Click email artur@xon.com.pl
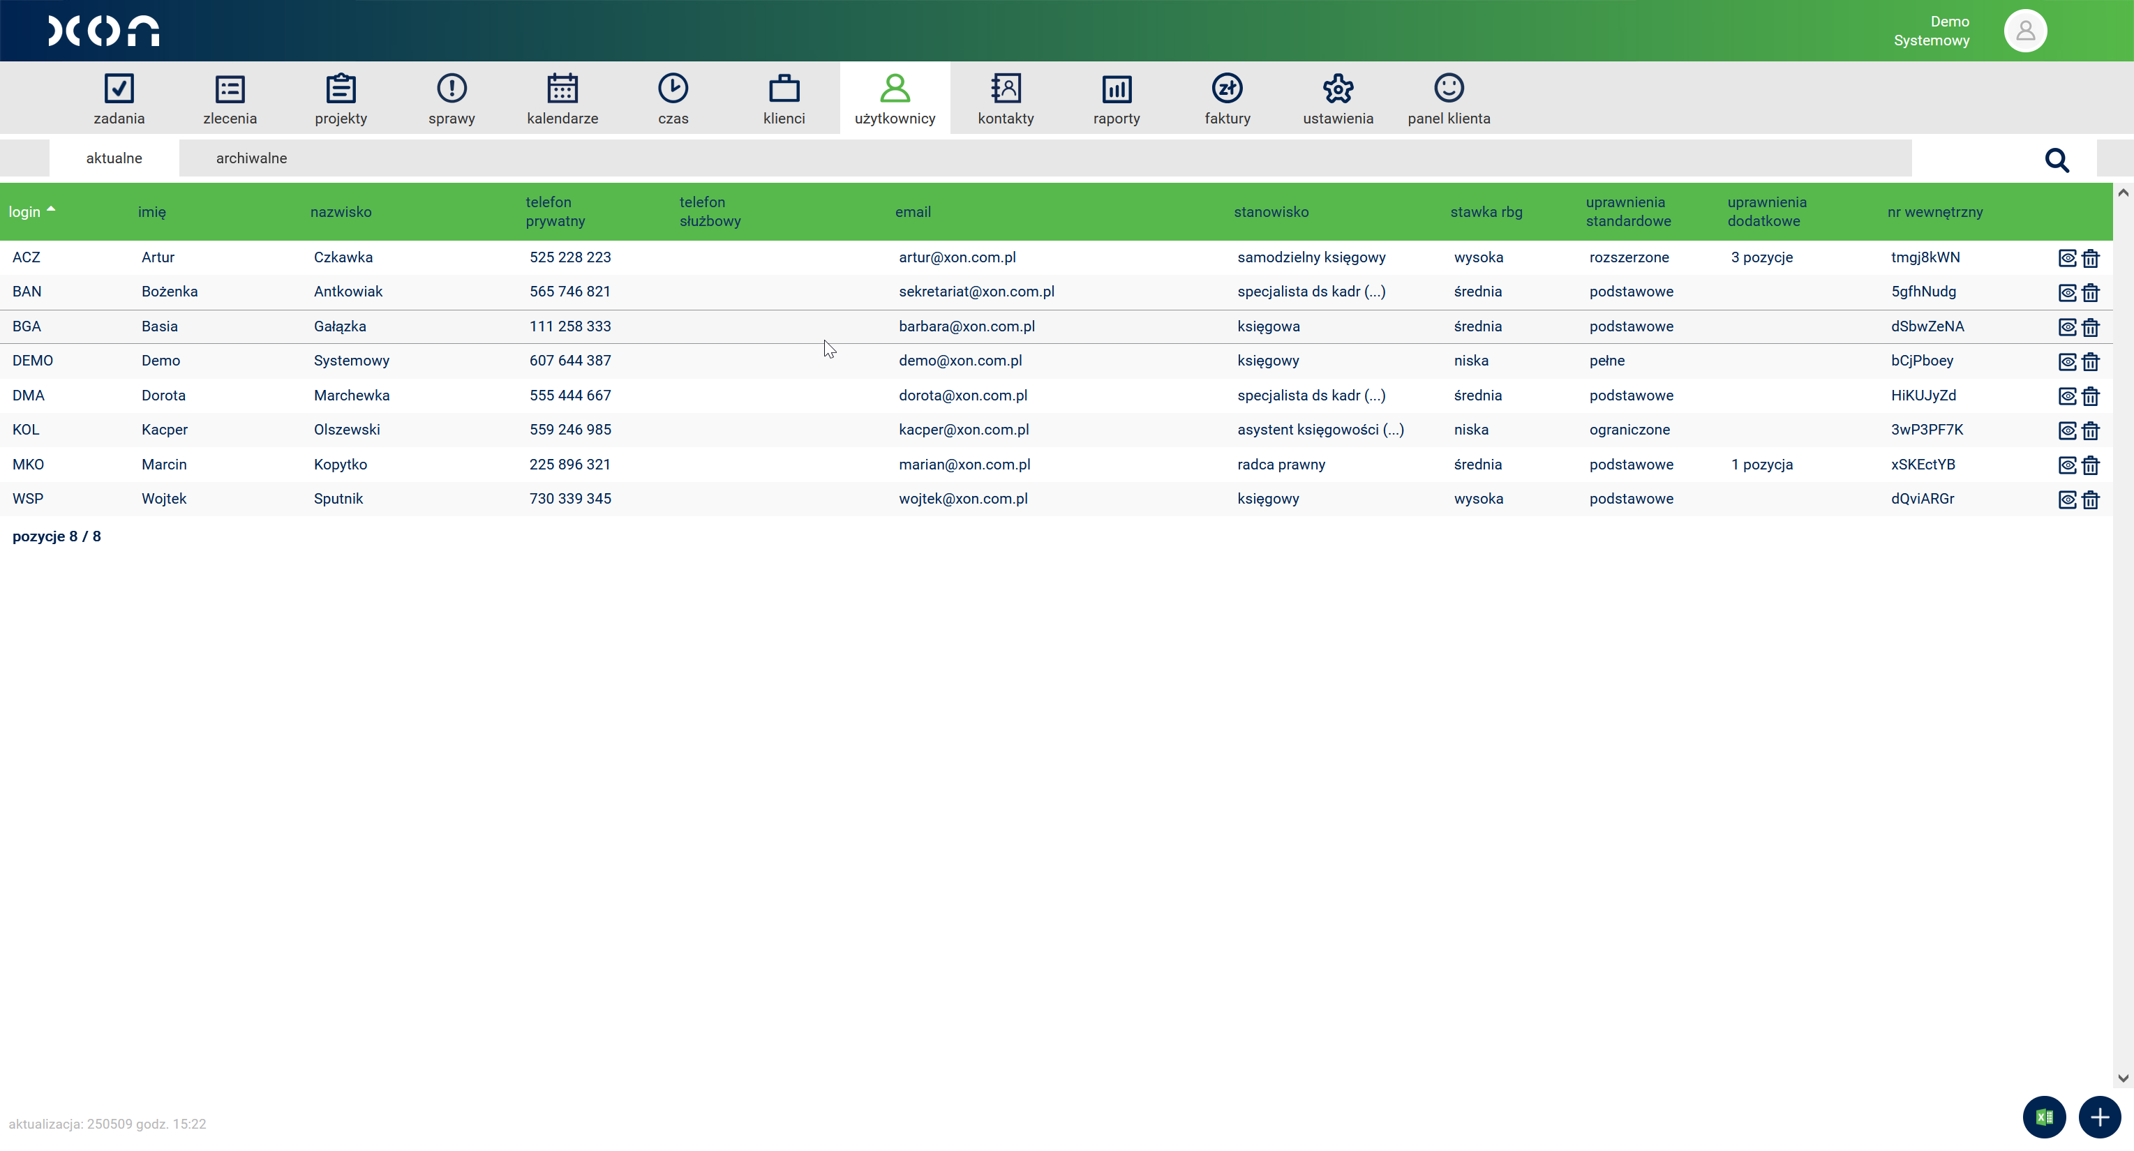Screen dimensions: 2134x1151 pyautogui.click(x=957, y=257)
